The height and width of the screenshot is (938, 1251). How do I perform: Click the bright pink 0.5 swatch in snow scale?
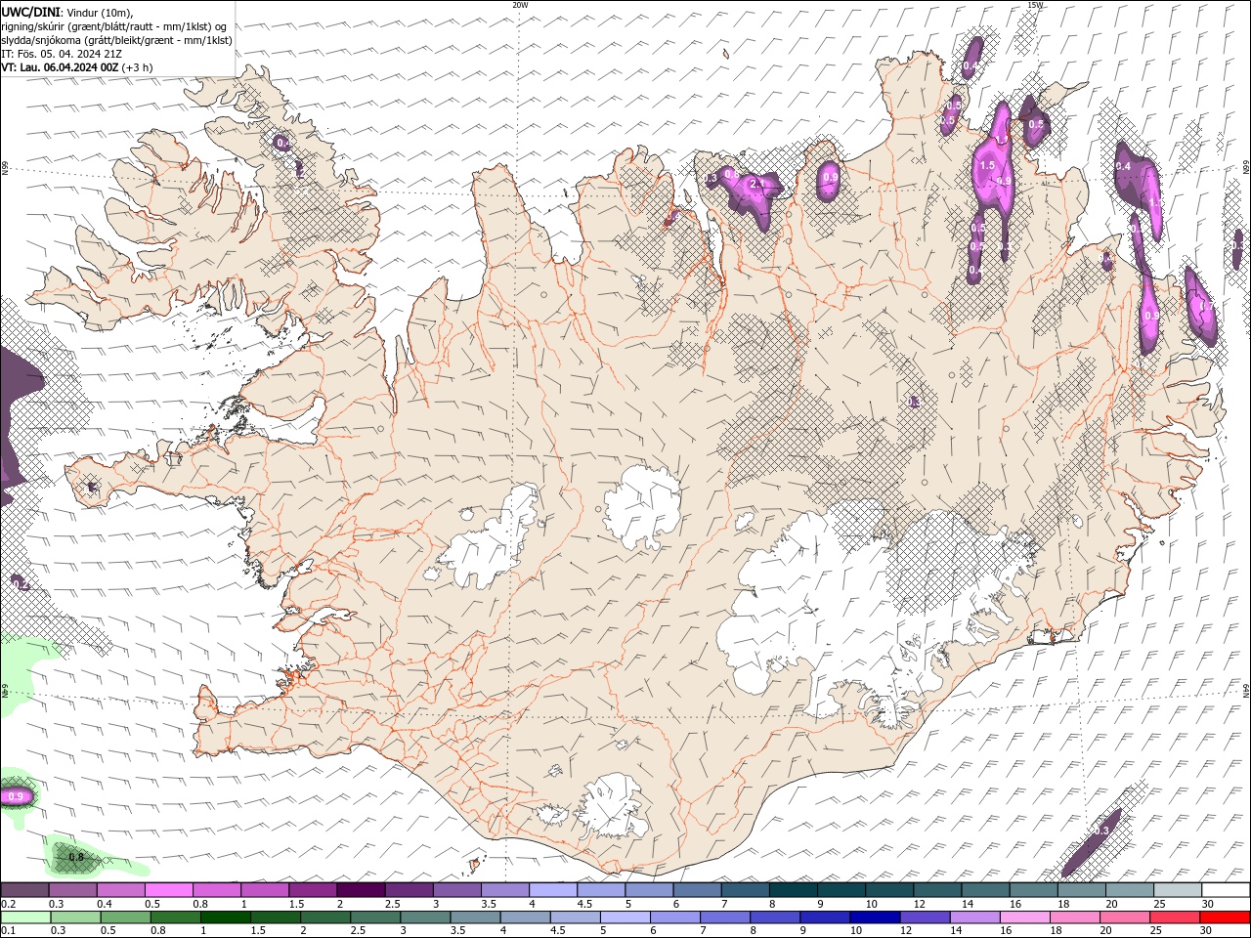[x=168, y=890]
